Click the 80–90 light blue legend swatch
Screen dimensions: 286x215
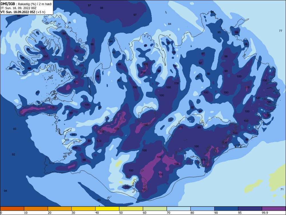click(202, 209)
